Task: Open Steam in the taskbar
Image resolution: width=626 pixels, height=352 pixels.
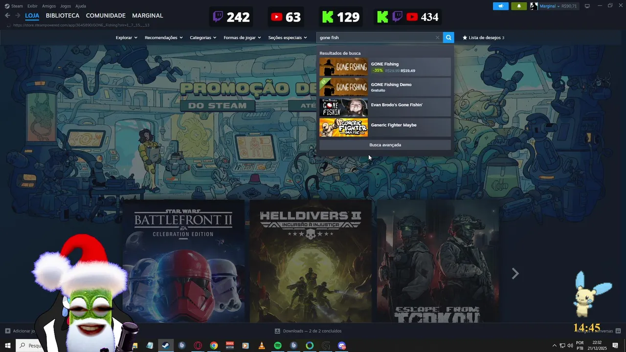Action: 166,346
